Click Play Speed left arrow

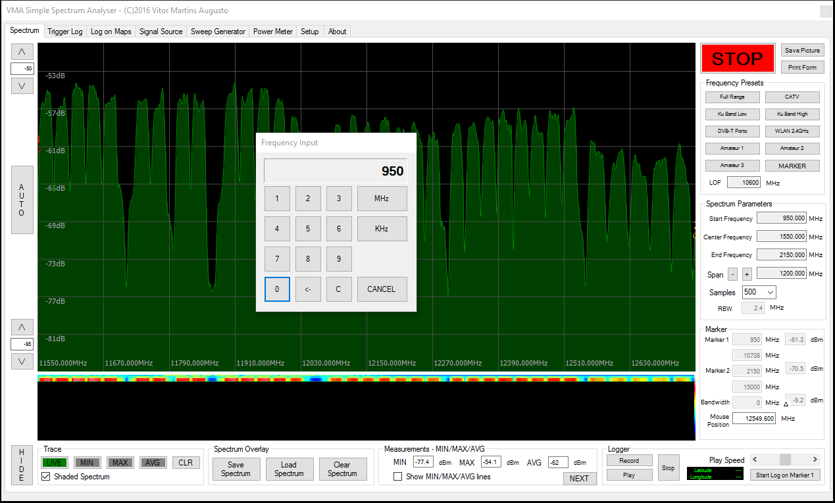pyautogui.click(x=755, y=460)
